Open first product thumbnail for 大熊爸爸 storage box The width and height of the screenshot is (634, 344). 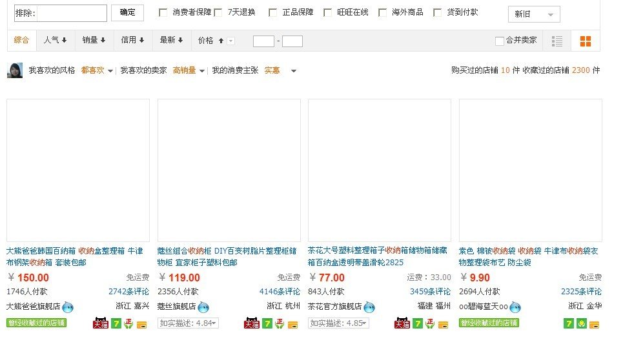[x=78, y=170]
